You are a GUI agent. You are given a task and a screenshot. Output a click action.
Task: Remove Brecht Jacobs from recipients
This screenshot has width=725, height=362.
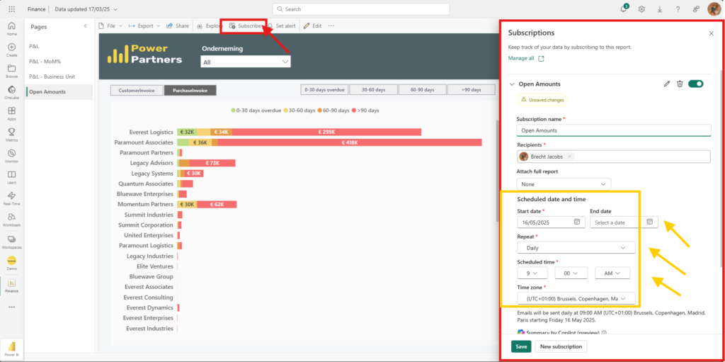(569, 157)
